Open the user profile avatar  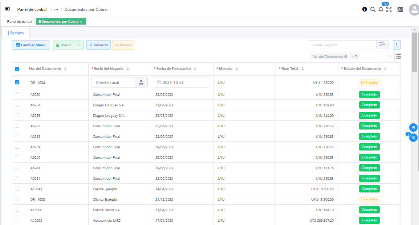tap(414, 10)
